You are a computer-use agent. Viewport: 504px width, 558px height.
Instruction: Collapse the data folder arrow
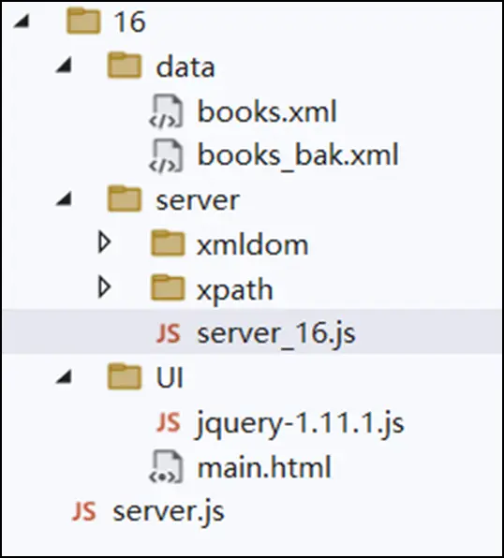[x=64, y=66]
